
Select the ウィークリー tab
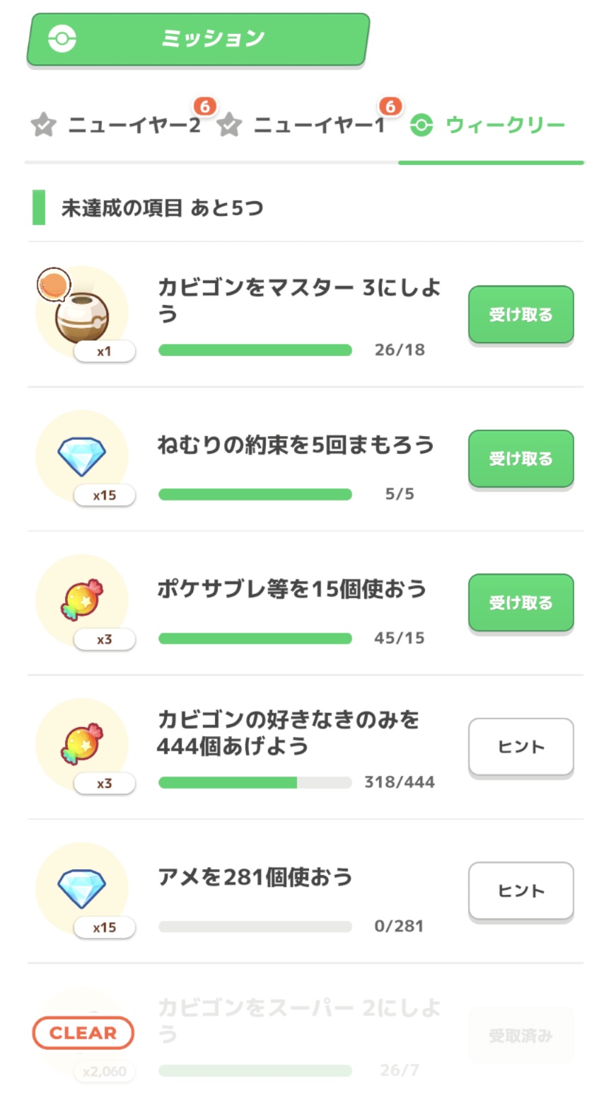pyautogui.click(x=505, y=126)
